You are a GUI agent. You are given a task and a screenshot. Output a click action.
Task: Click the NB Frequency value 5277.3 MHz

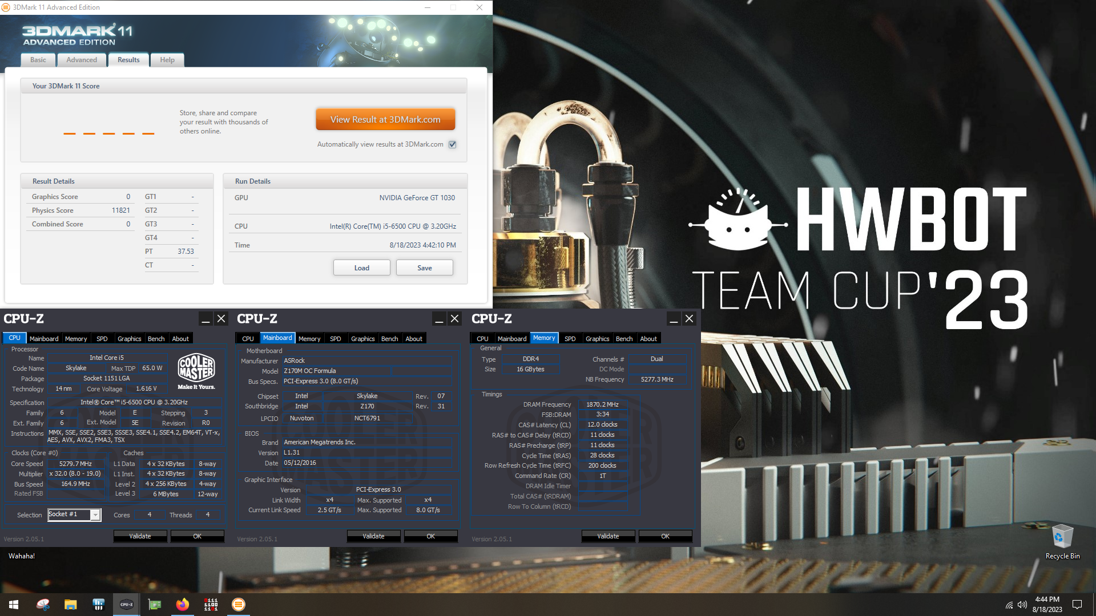[656, 379]
